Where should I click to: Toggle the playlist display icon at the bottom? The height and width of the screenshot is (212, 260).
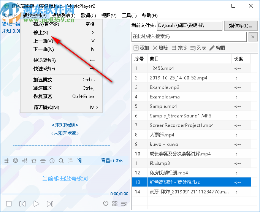pyautogui.click(x=124, y=204)
